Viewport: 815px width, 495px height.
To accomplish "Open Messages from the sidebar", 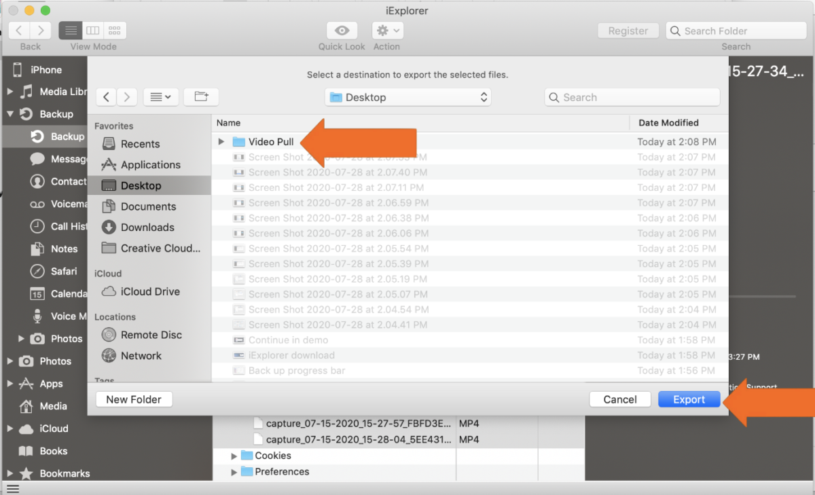I will (x=65, y=158).
